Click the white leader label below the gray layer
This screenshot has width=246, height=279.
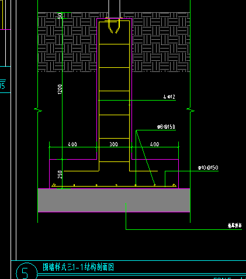[235, 226]
